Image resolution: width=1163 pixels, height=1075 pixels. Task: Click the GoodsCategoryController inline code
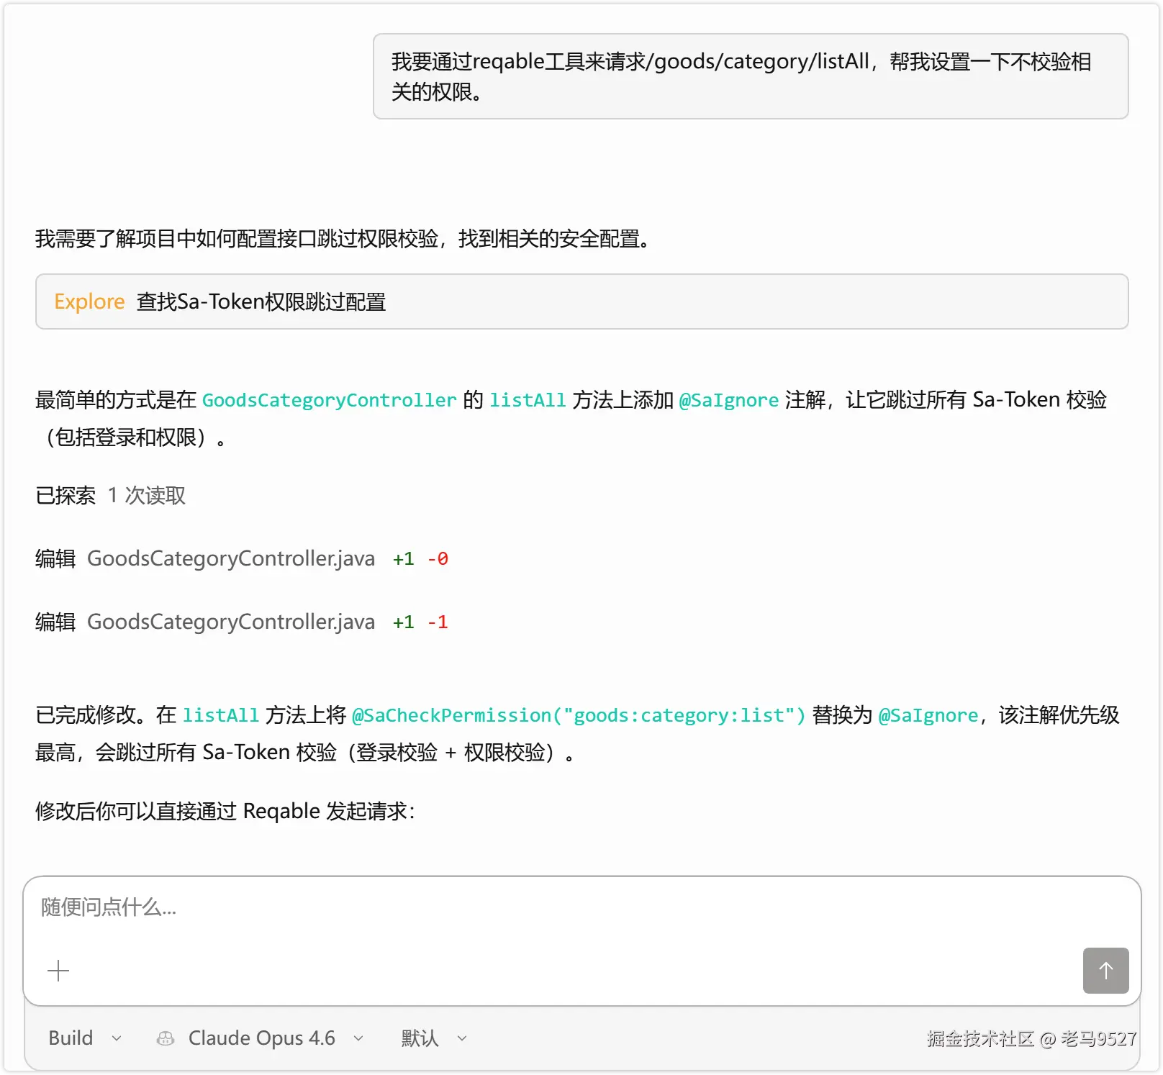tap(330, 400)
